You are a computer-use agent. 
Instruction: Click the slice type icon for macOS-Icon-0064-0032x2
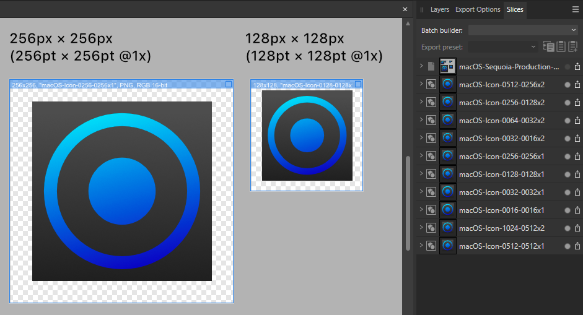click(x=431, y=120)
